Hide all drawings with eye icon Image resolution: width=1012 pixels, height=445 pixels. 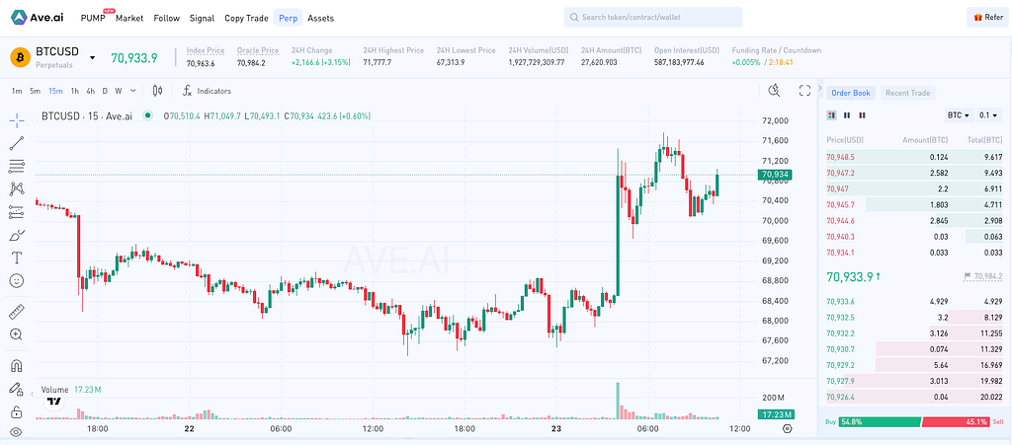tap(17, 432)
